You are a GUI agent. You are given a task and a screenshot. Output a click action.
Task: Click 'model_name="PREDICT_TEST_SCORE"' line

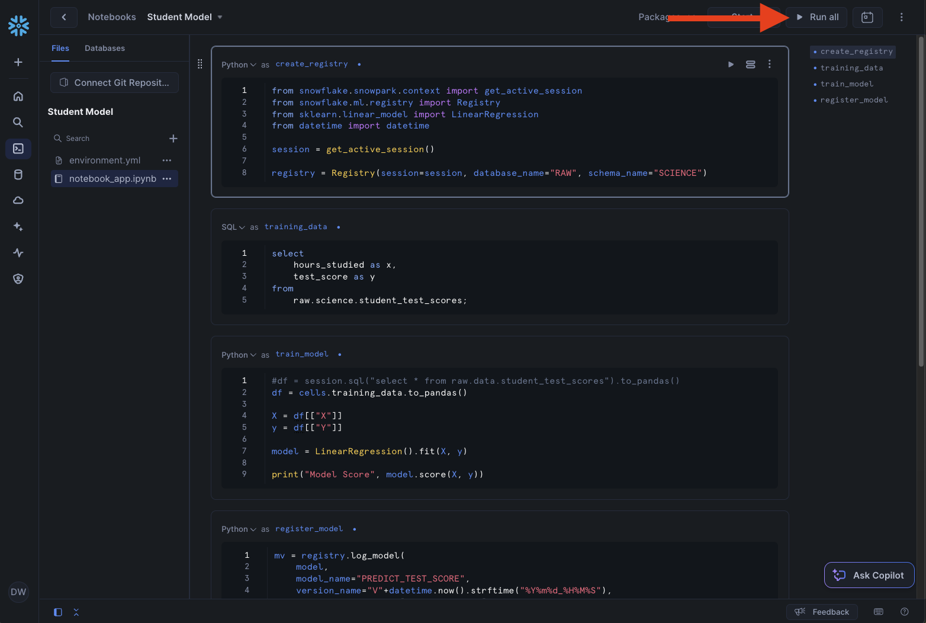point(382,579)
